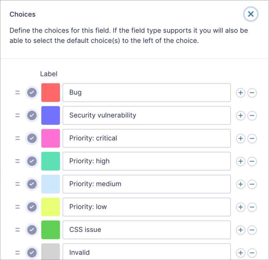This screenshot has width=269, height=260.
Task: Remove the Security vulnerability choice
Action: [x=252, y=116]
